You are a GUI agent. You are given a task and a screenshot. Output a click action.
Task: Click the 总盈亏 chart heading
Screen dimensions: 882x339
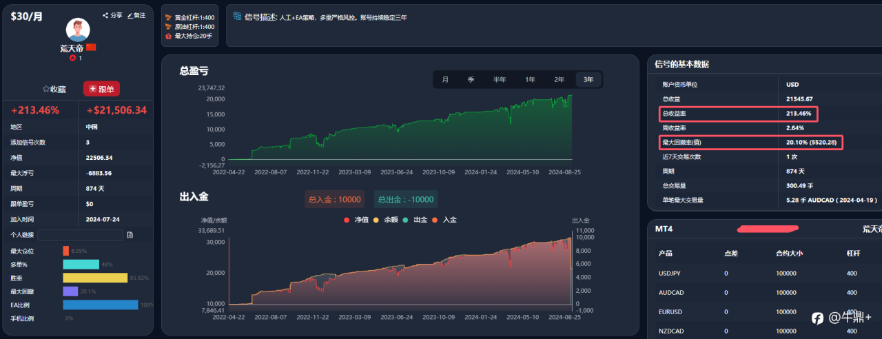coord(194,70)
